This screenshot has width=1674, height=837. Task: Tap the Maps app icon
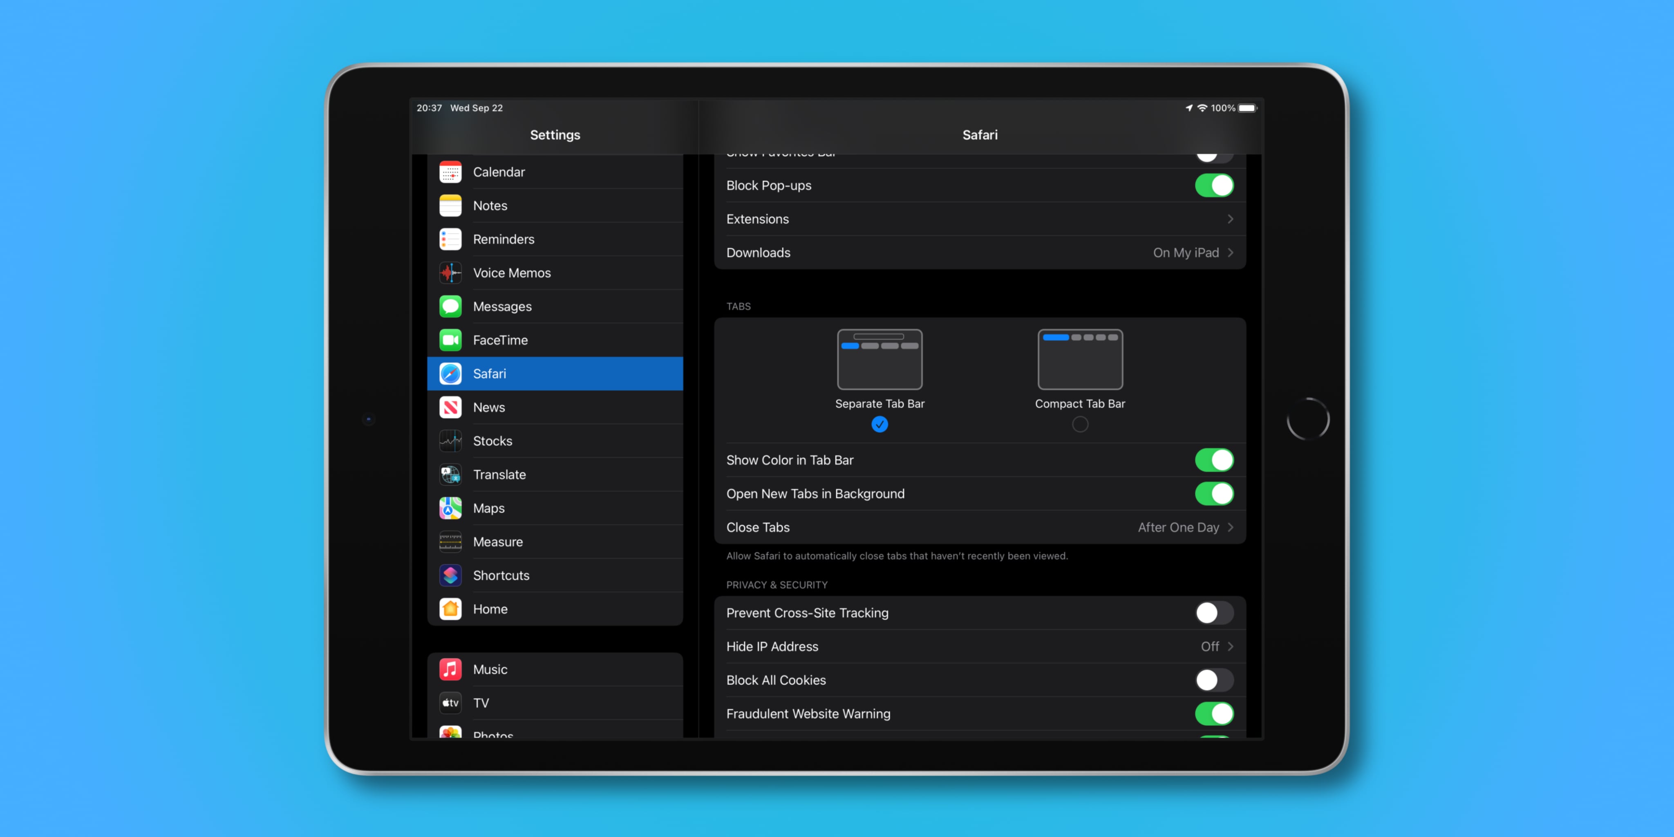tap(450, 508)
